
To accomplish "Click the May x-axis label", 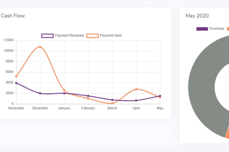I will (x=160, y=108).
